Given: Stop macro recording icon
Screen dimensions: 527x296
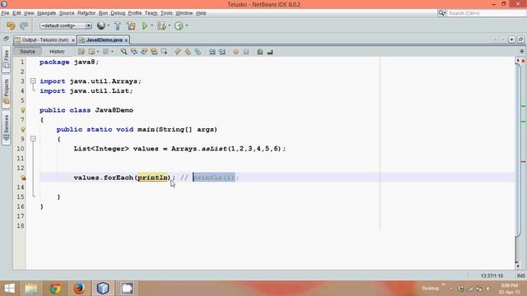Looking at the screenshot, I should [246, 52].
